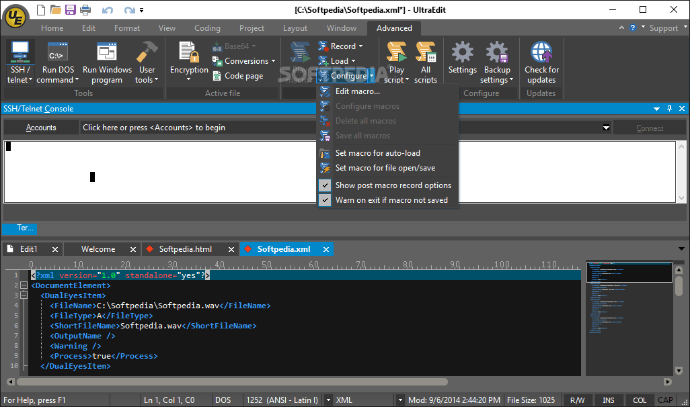
Task: Collapse DualEyesItem fold on line 3
Action: coord(24,296)
